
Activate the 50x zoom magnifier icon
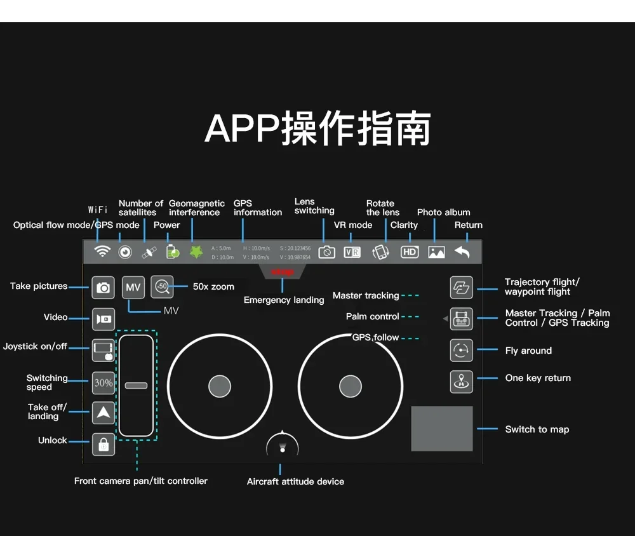(x=162, y=287)
